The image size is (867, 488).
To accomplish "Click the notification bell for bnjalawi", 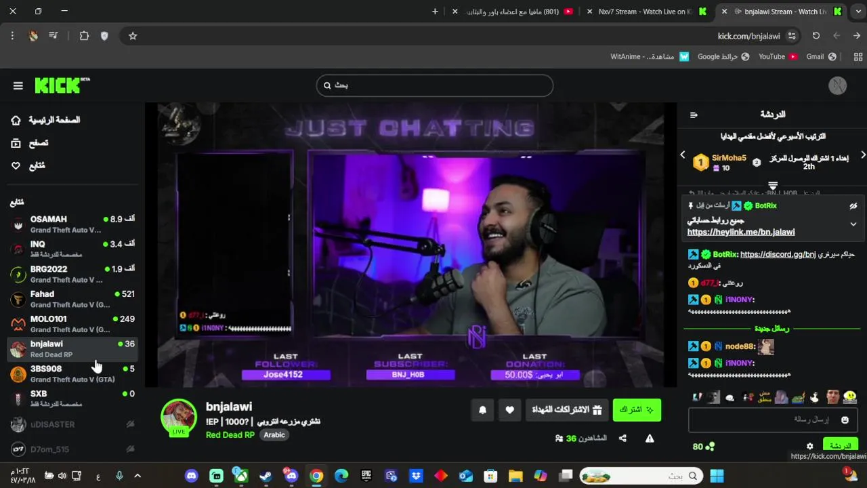I will coord(483,410).
